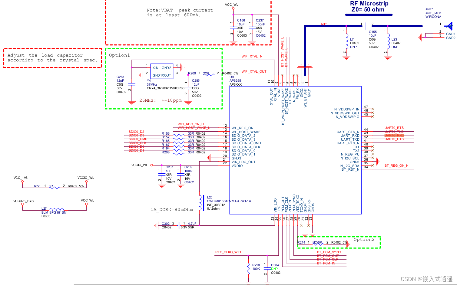457x285 pixels.
Task: Click the antenna symbol near ANT1
Action: point(449,26)
